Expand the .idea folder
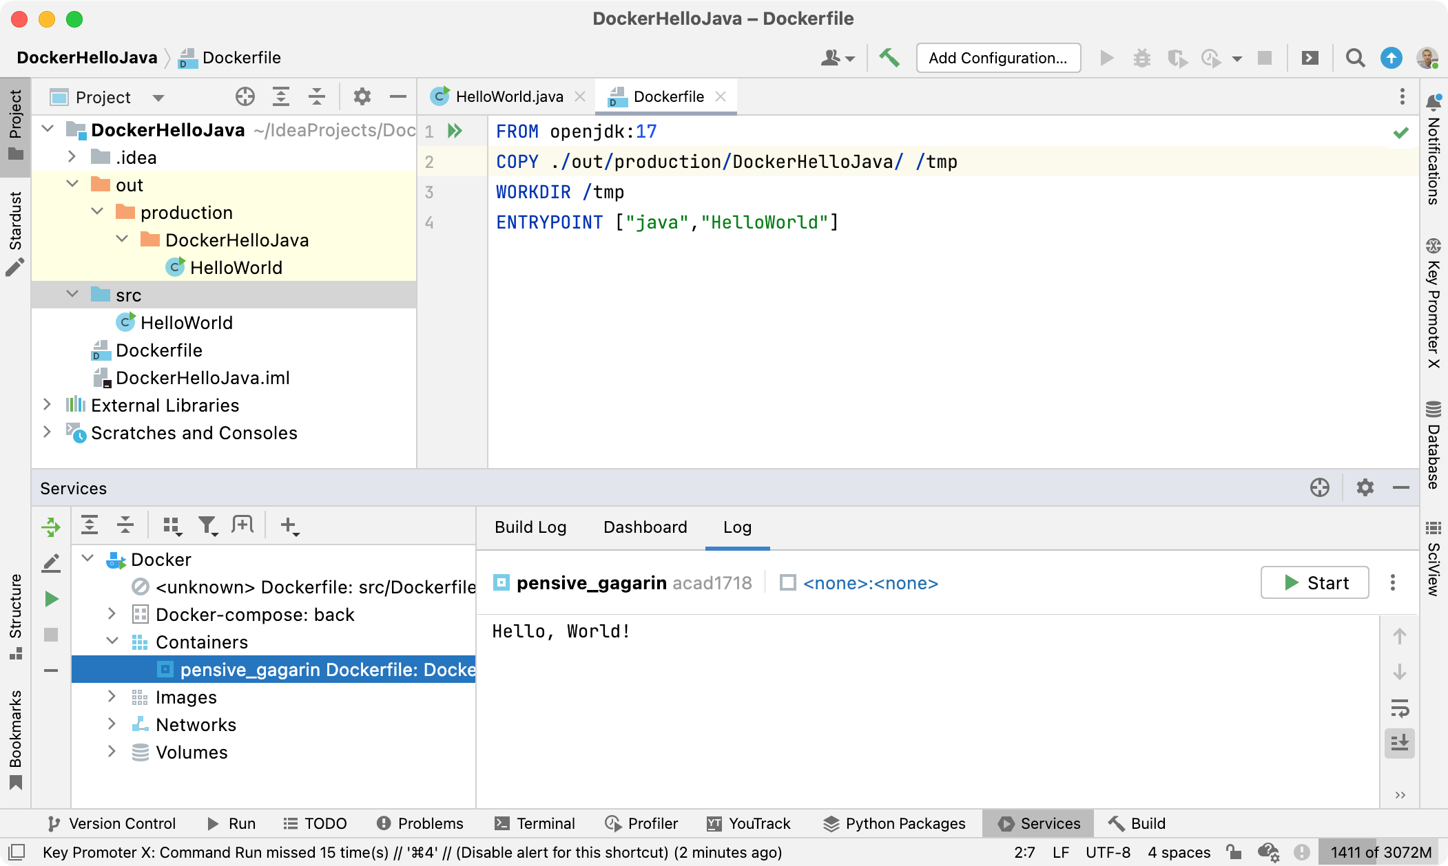 72,157
